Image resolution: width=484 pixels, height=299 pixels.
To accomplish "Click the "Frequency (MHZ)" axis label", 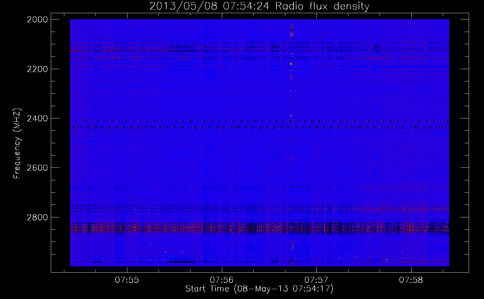I will point(17,144).
